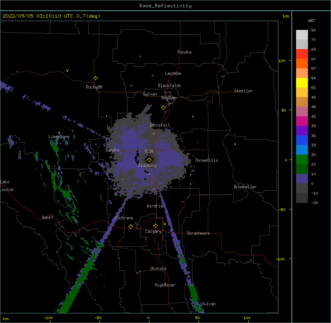The image size is (331, 323).
Task: Select the bright green 20-30 dBZ swatch
Action: [302, 160]
